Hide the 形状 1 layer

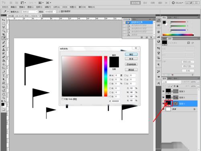point(164,103)
